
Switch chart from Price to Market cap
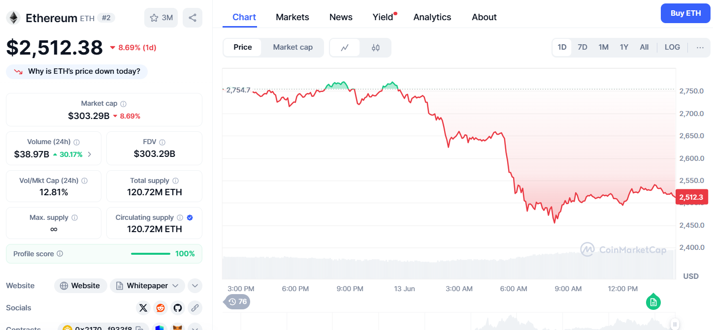point(292,47)
